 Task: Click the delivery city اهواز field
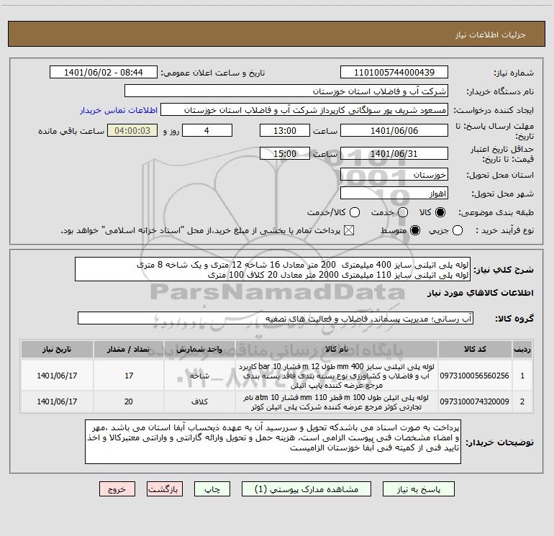[x=394, y=194]
